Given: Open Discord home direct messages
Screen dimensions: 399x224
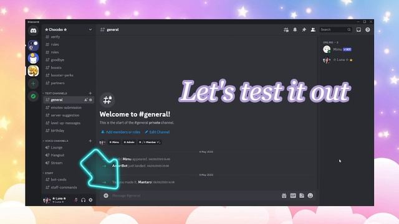Looking at the screenshot, I should click(x=33, y=30).
